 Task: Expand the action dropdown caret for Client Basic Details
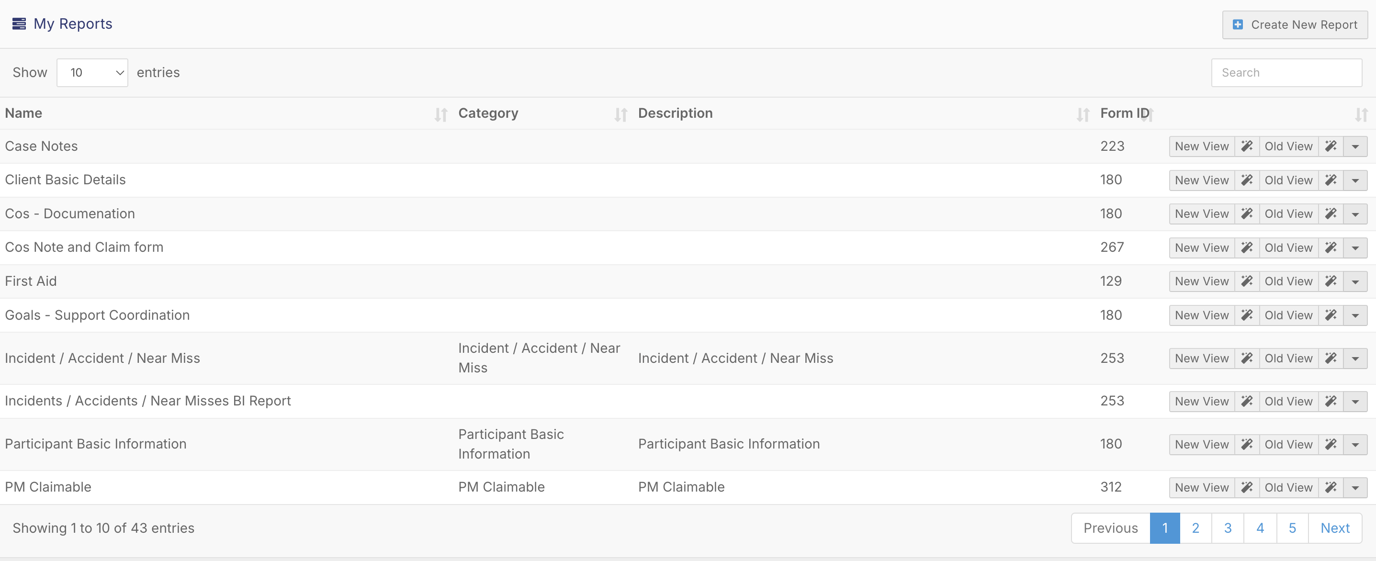pyautogui.click(x=1355, y=180)
